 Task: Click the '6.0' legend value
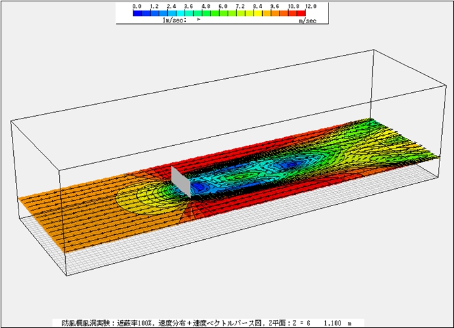tap(223, 7)
